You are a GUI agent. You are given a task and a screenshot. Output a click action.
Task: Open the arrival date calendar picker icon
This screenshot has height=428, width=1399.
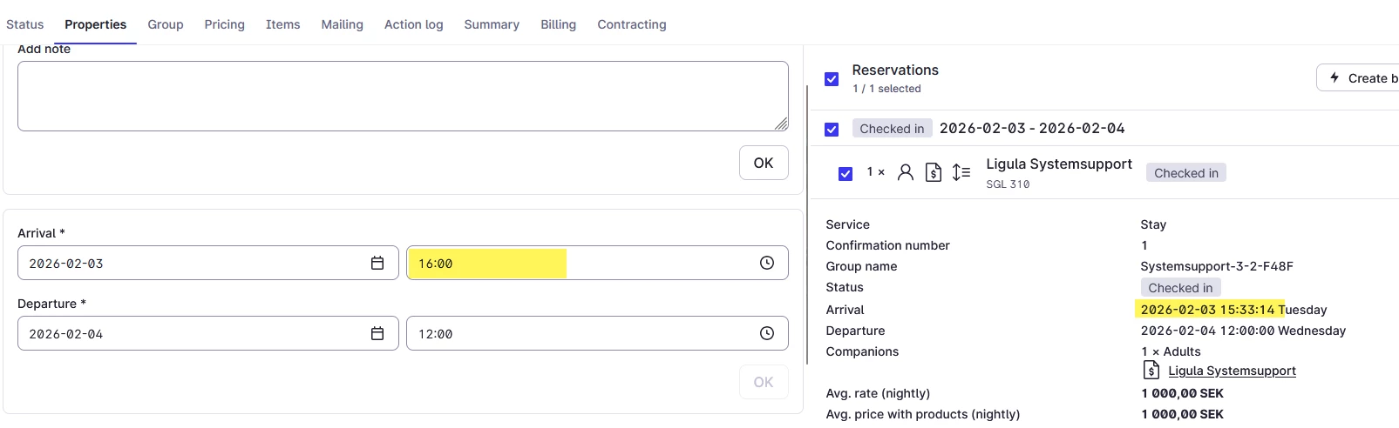(x=377, y=263)
